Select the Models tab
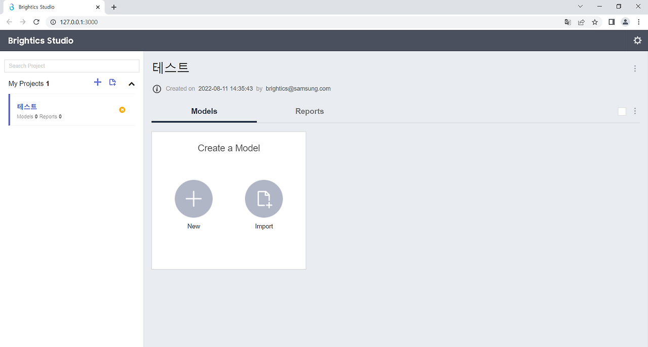 (204, 111)
